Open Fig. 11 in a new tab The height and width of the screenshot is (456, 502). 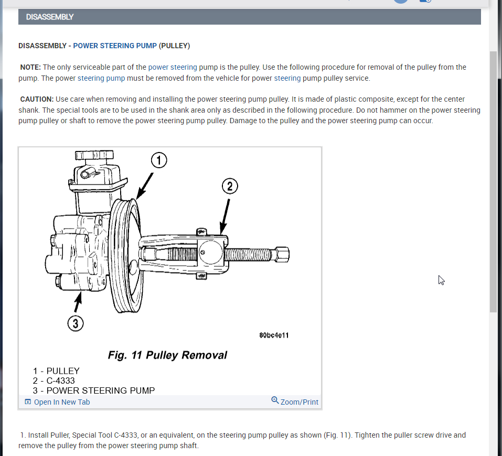pos(57,402)
